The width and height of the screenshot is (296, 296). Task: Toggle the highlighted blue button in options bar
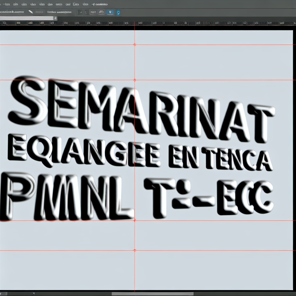pyautogui.click(x=110, y=12)
